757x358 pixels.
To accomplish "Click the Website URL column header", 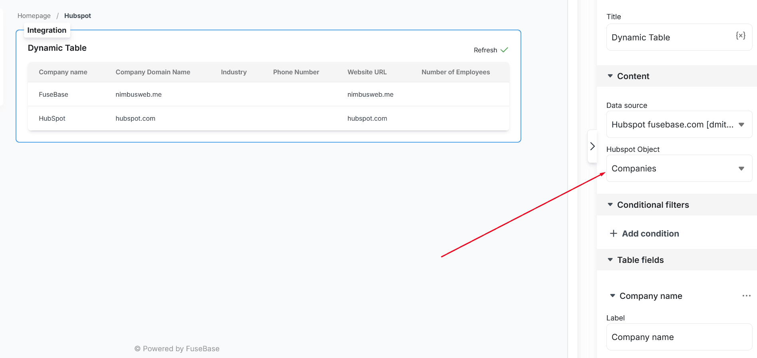I will pos(367,72).
